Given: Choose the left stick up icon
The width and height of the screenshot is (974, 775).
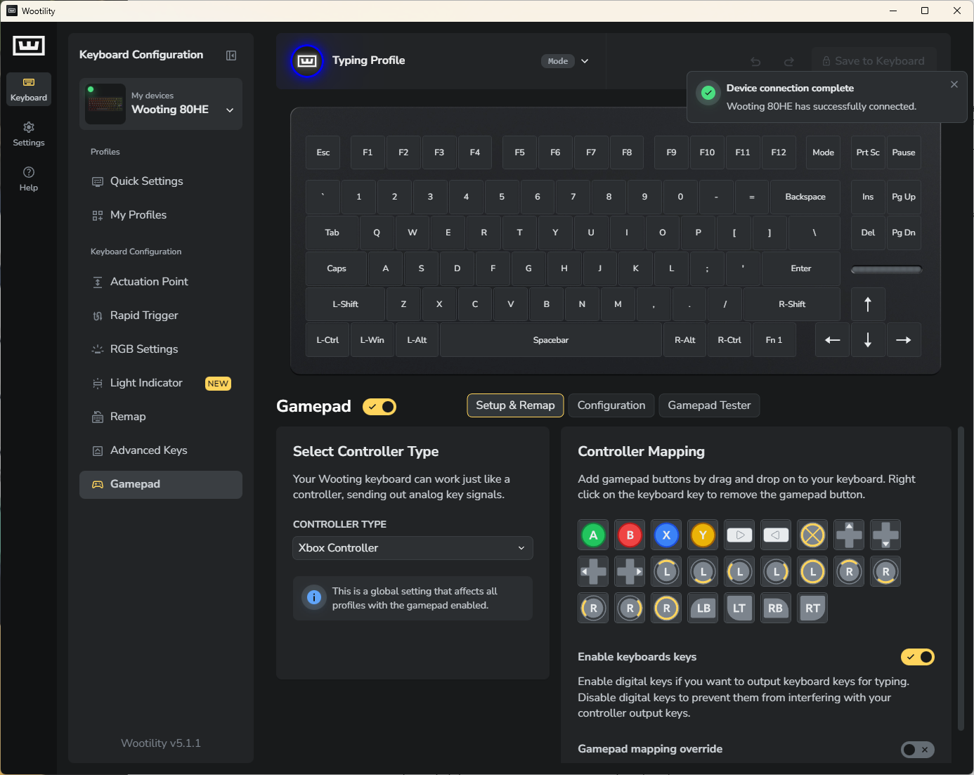Looking at the screenshot, I should point(667,572).
